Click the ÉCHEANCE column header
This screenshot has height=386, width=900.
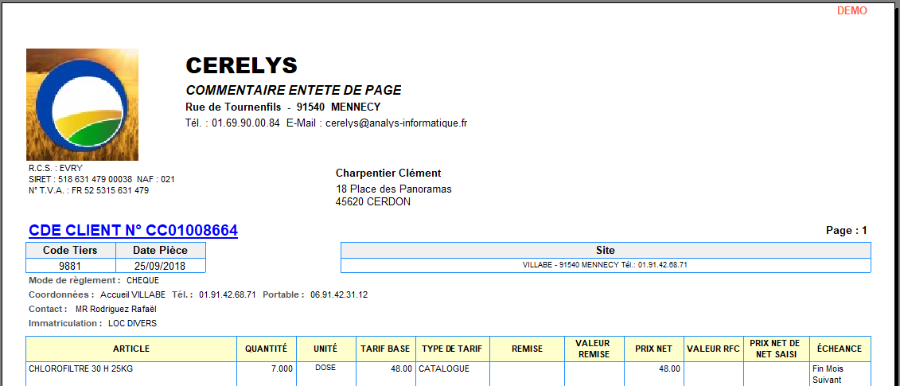click(840, 349)
